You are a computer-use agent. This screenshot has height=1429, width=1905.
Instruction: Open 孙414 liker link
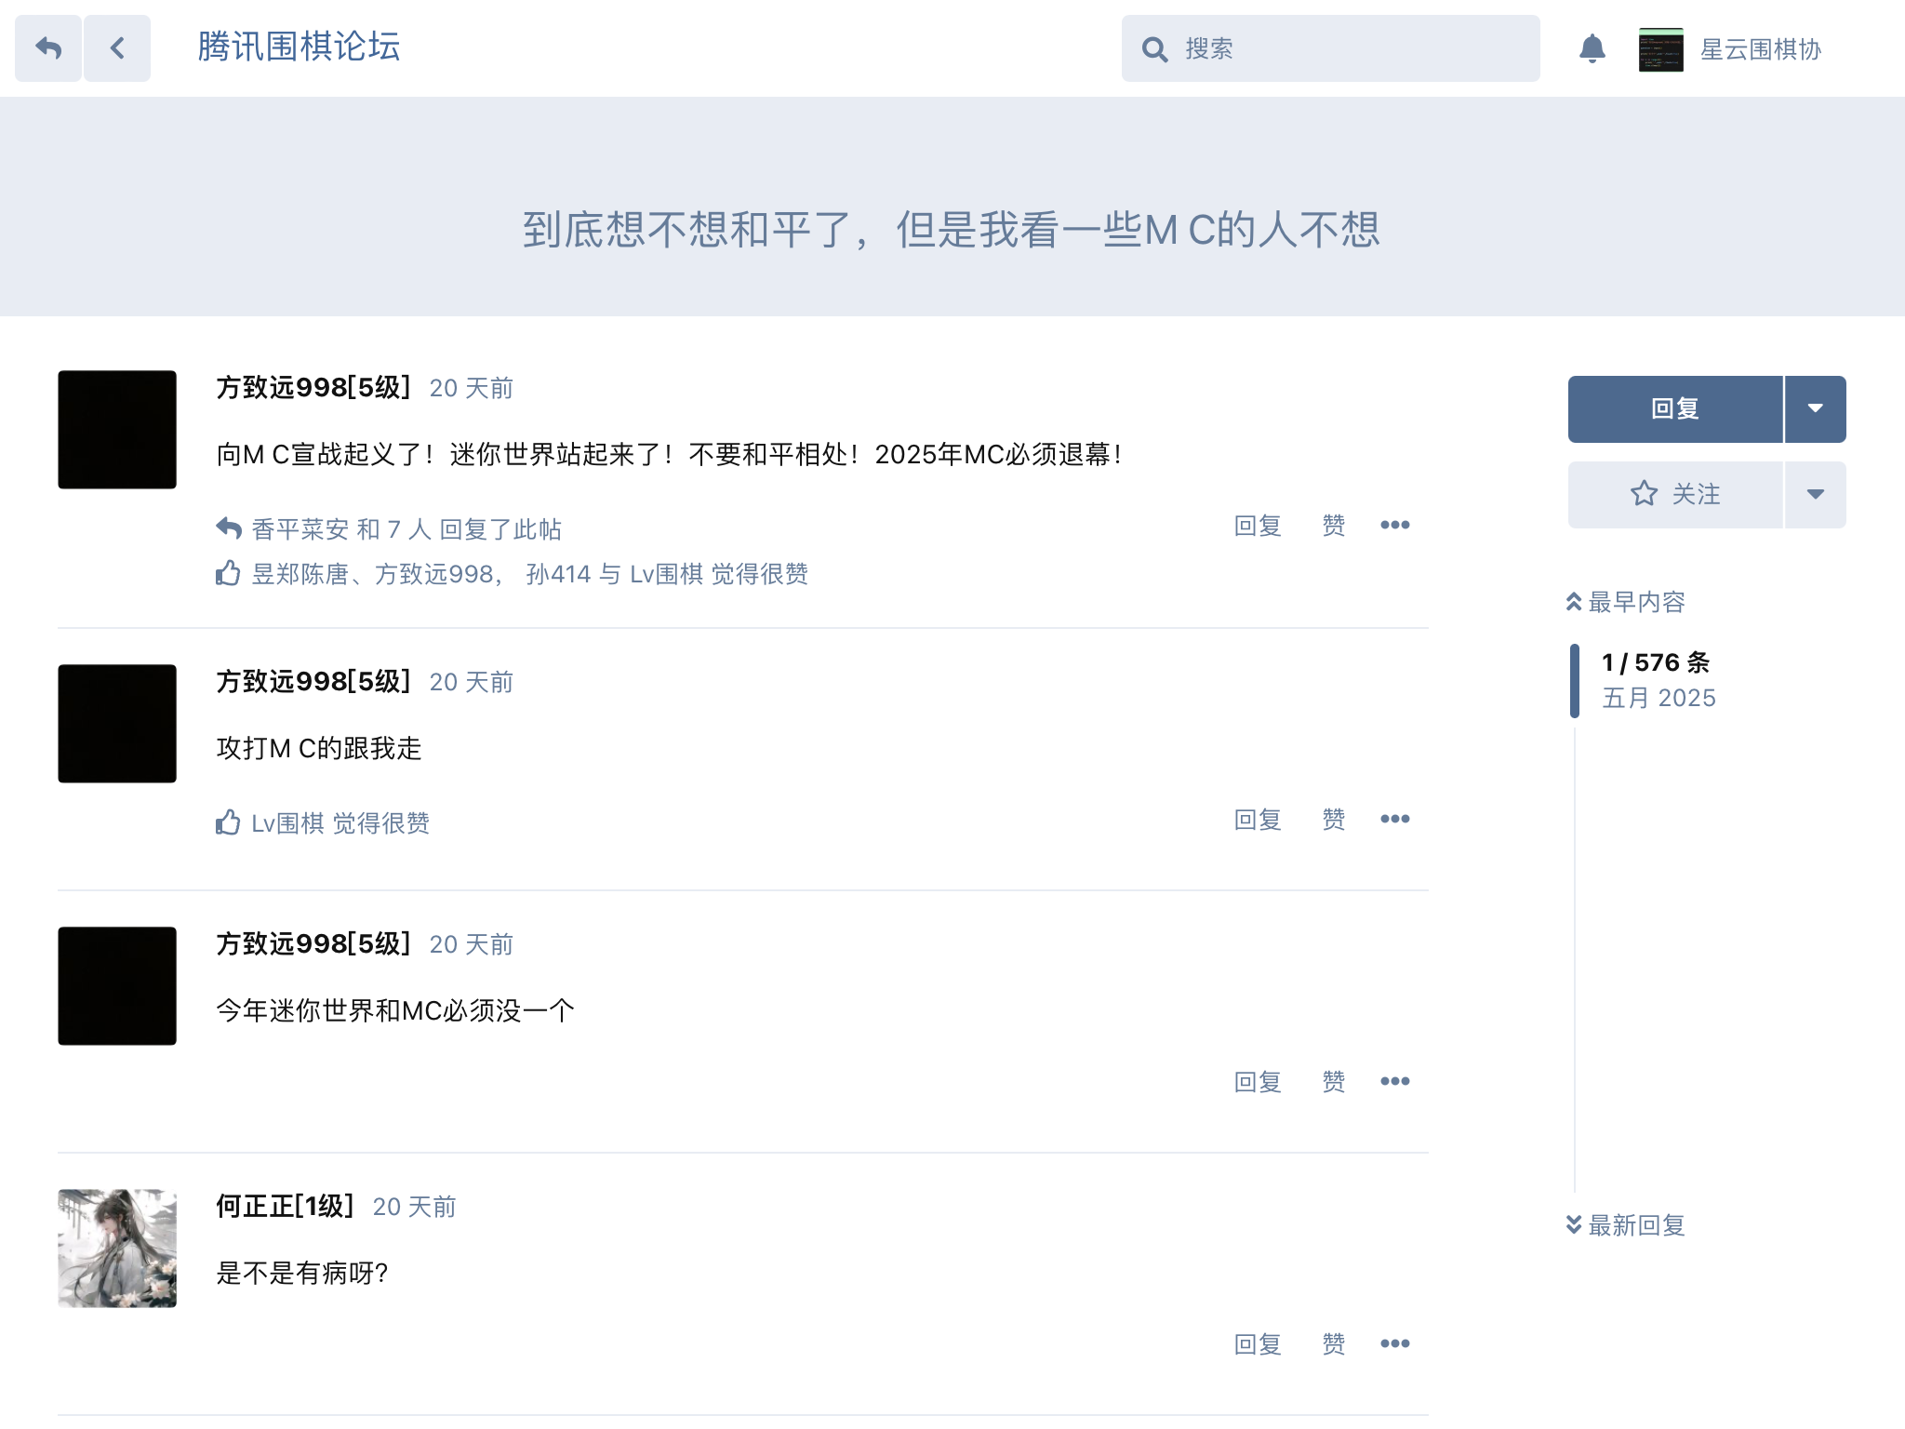pyautogui.click(x=558, y=574)
